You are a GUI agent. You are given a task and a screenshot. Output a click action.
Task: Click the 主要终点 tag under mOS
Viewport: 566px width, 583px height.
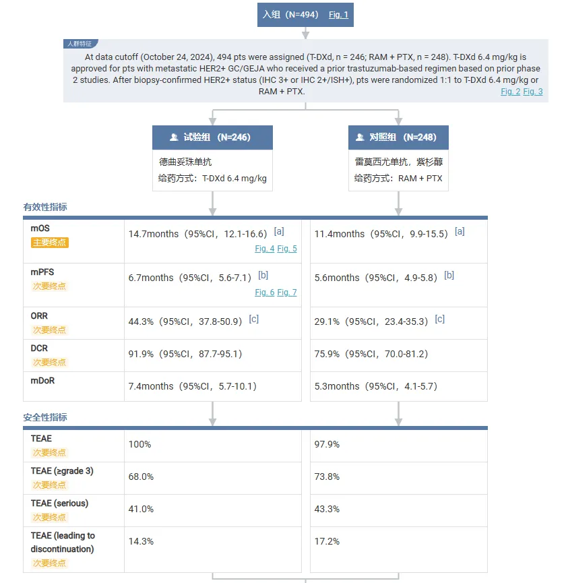49,243
